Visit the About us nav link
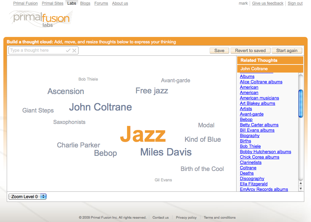This screenshot has height=222, width=311. [x=120, y=3]
